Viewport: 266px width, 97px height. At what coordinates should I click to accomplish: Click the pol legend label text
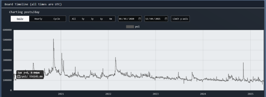(137, 27)
